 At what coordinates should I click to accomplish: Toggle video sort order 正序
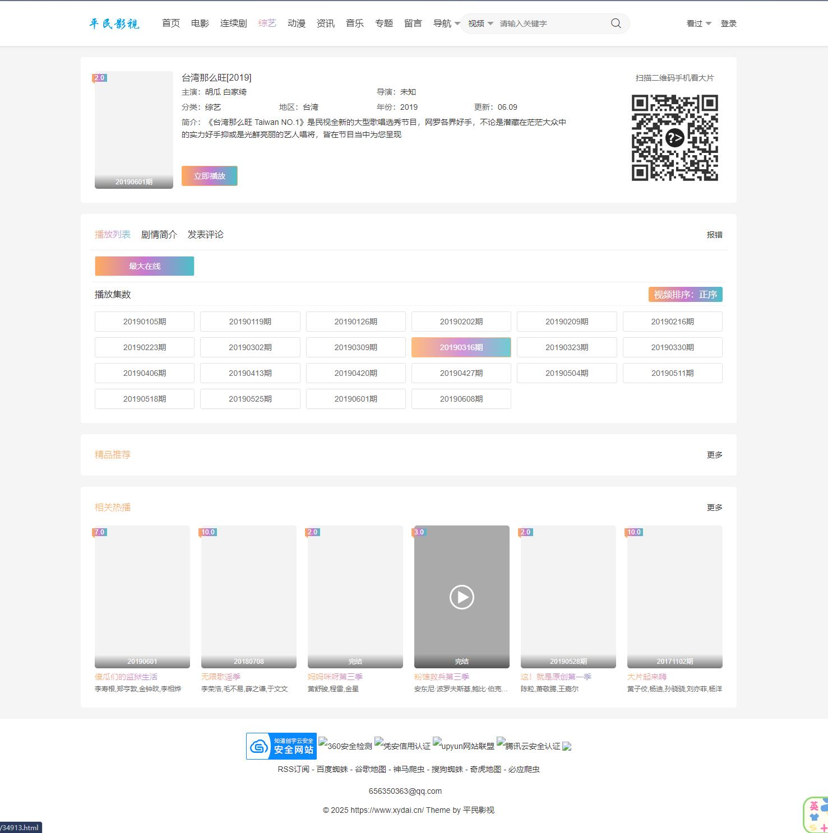pos(685,295)
